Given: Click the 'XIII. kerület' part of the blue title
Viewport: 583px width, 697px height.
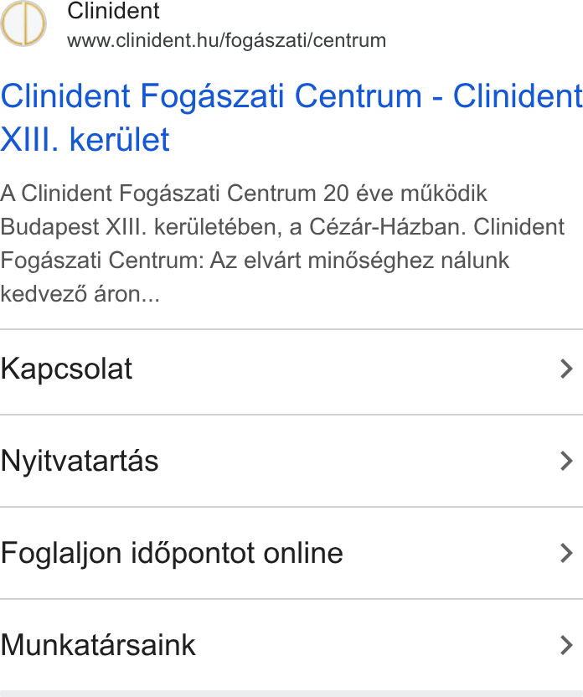Looking at the screenshot, I should pyautogui.click(x=85, y=140).
